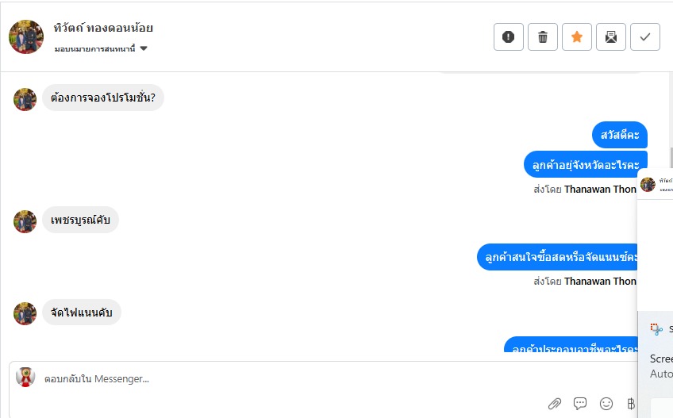
Task: Delete conversation using trash icon
Action: [543, 37]
